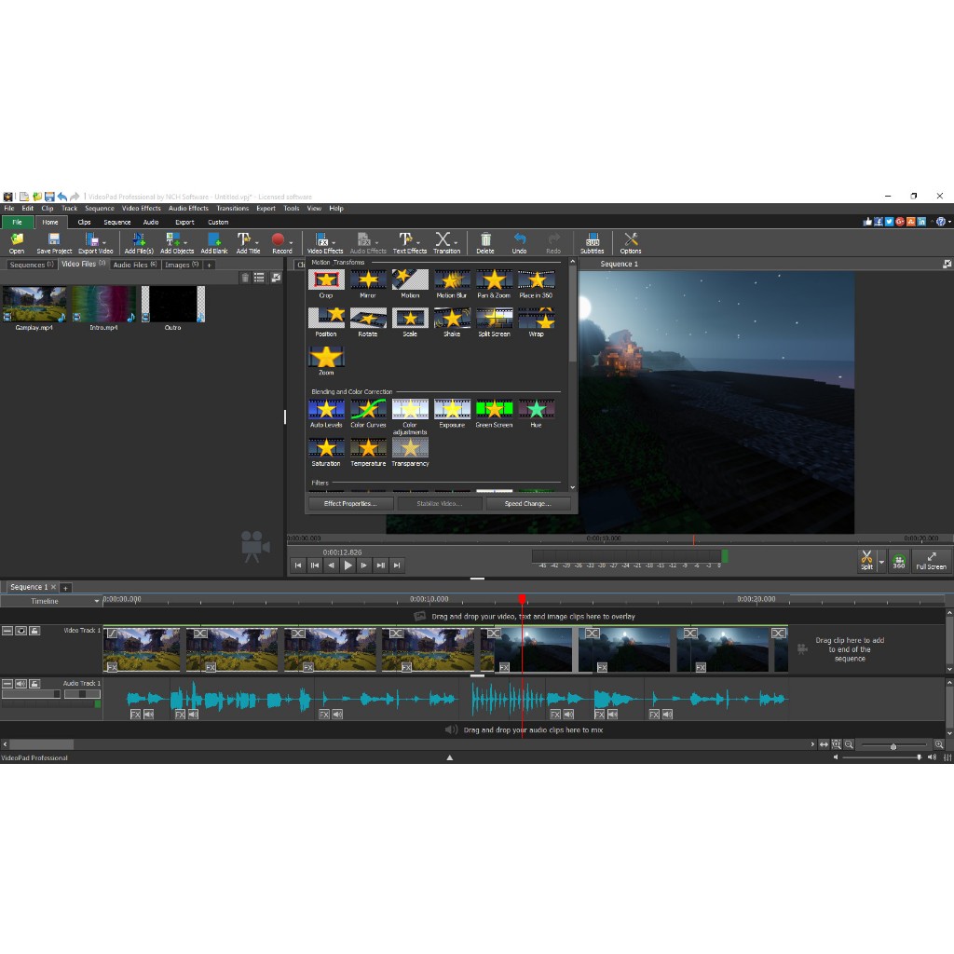Select the Crop video effect
The height and width of the screenshot is (954, 954).
pos(326,283)
